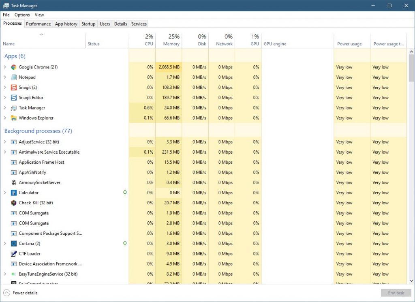
Task: Click the ArmourySocketServer icon
Action: pyautogui.click(x=14, y=183)
